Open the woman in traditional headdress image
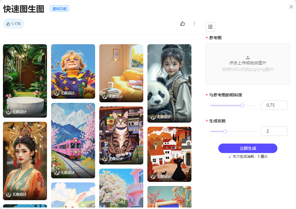Image resolution: width=296 pixels, height=209 pixels. [x=25, y=161]
